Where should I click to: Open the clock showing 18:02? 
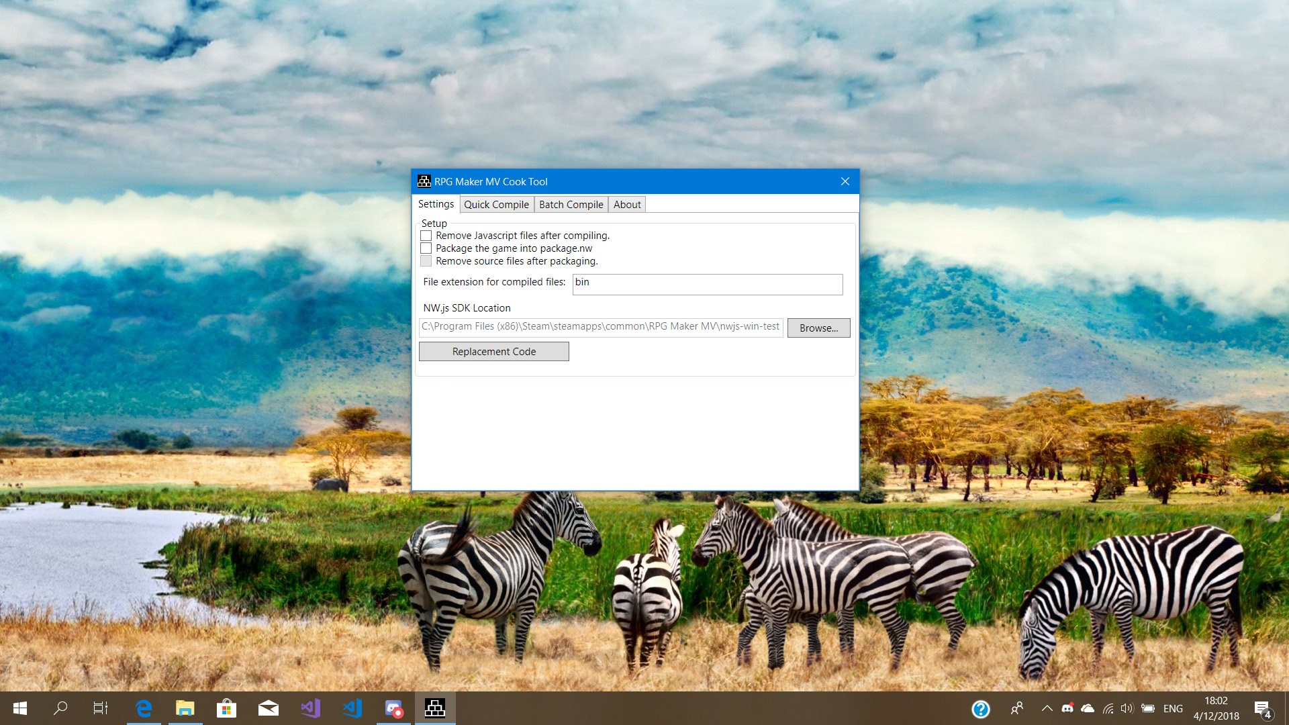1216,708
